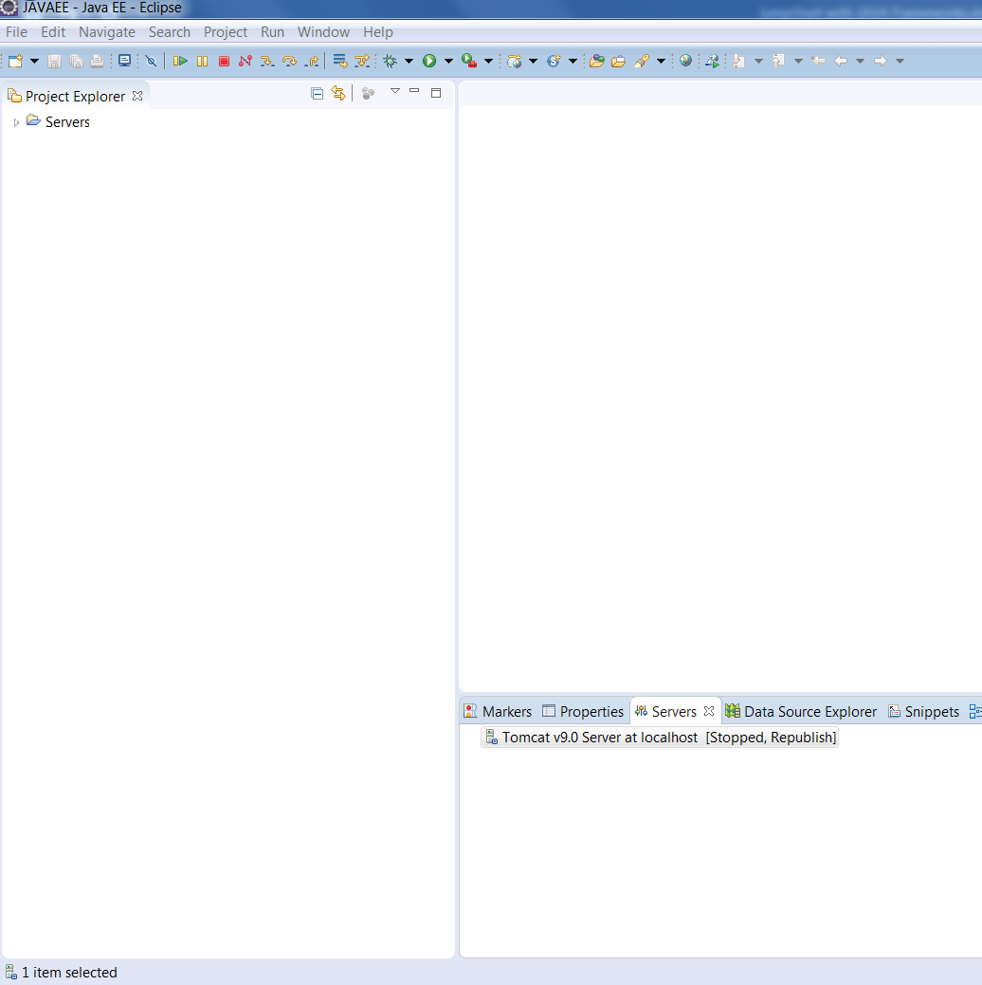
Task: Open the Search menu
Action: (x=170, y=32)
